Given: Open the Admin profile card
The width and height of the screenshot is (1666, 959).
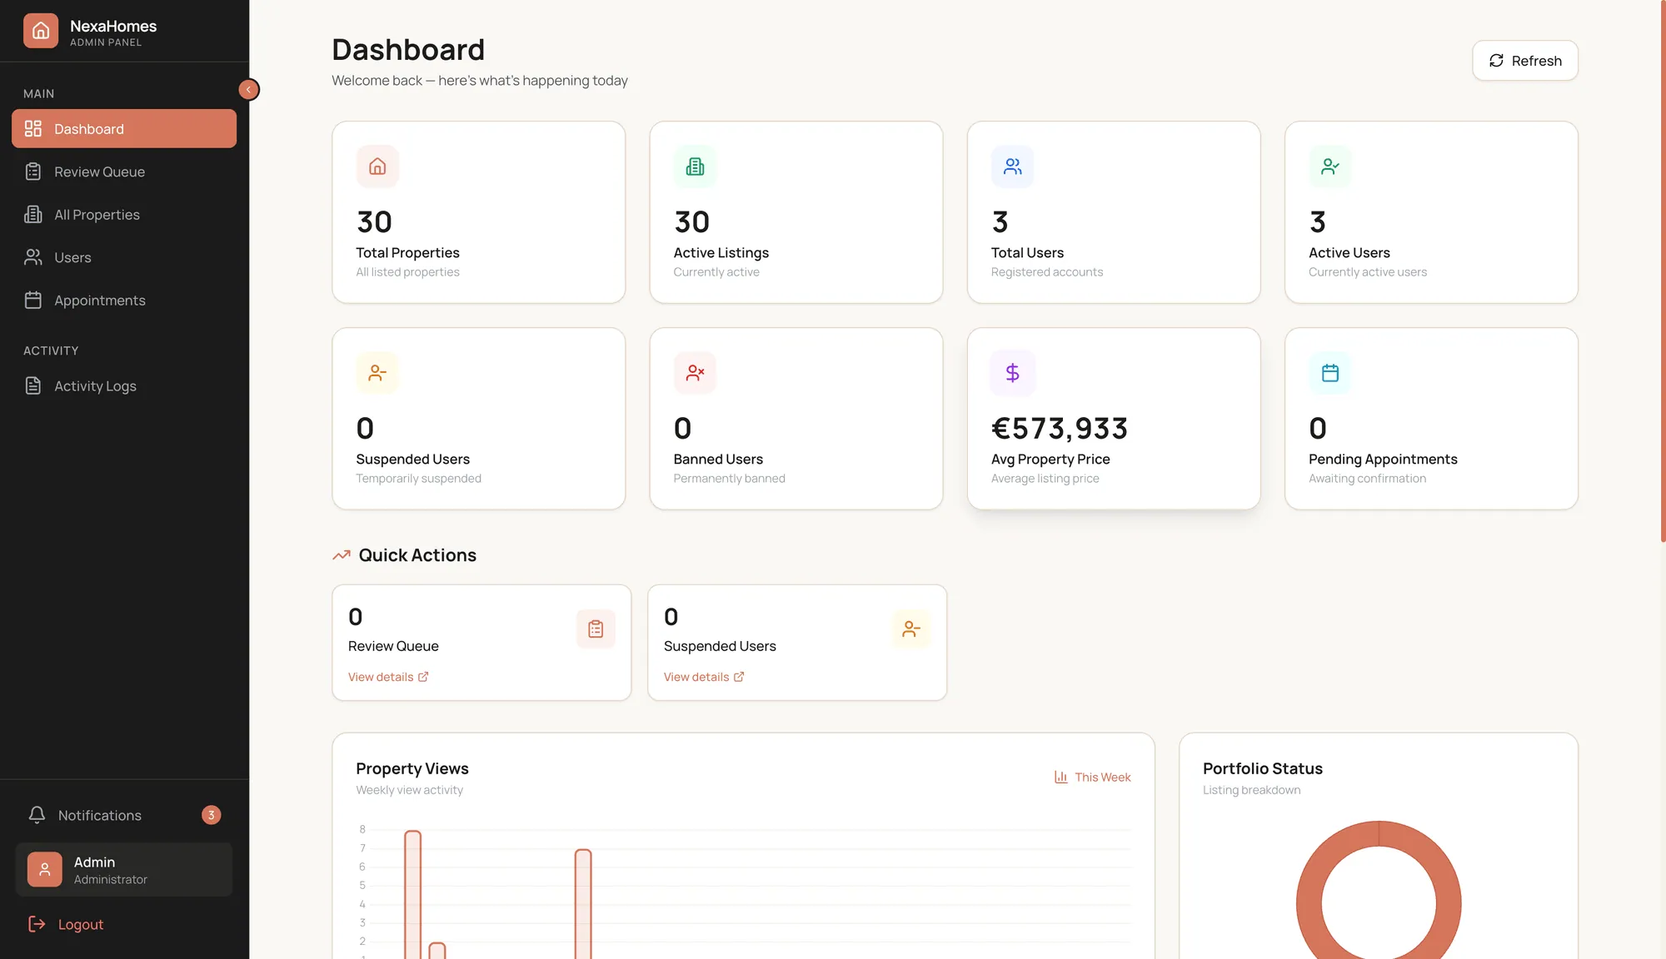Looking at the screenshot, I should pos(124,870).
